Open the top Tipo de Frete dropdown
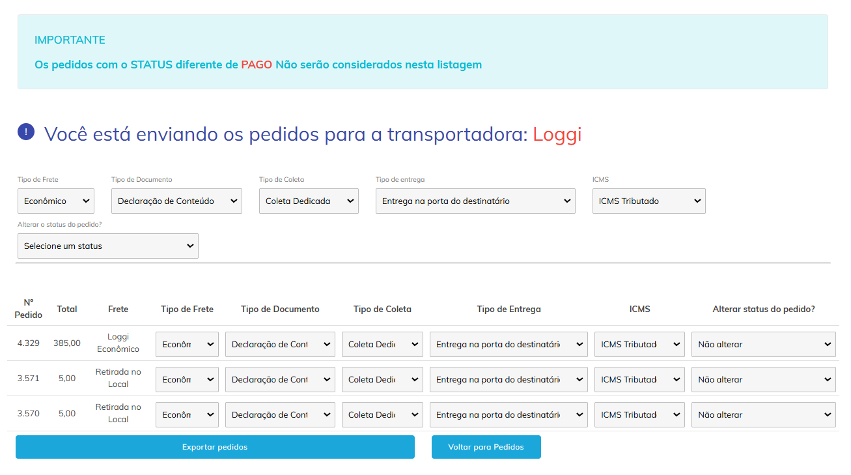 [x=56, y=201]
